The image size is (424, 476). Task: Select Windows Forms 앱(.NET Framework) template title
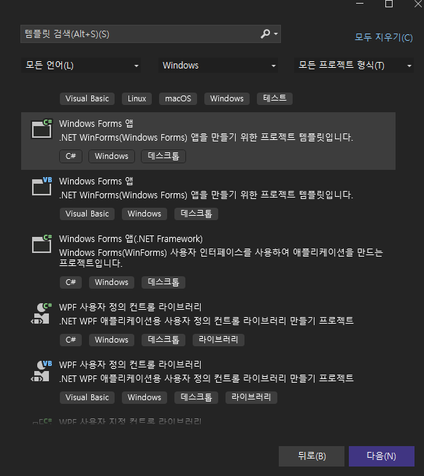pyautogui.click(x=131, y=239)
